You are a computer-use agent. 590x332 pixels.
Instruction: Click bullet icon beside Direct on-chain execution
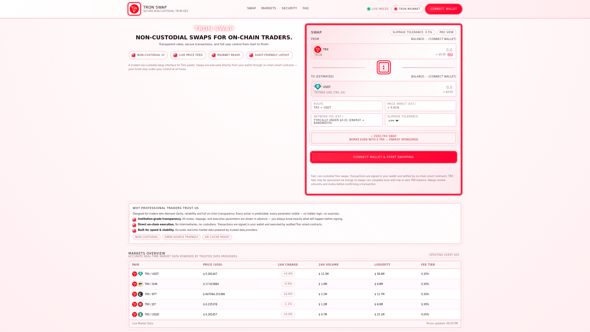click(134, 225)
